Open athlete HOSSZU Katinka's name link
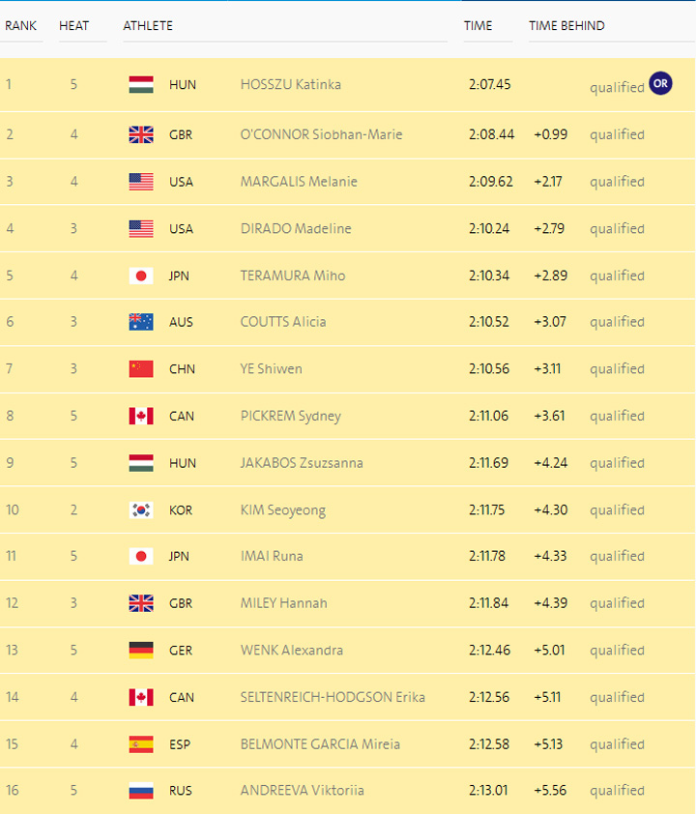Image resolution: width=696 pixels, height=814 pixels. coord(290,85)
